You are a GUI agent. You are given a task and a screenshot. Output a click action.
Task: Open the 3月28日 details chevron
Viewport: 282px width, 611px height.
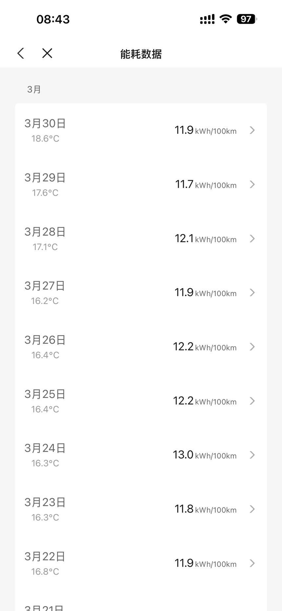(x=252, y=239)
